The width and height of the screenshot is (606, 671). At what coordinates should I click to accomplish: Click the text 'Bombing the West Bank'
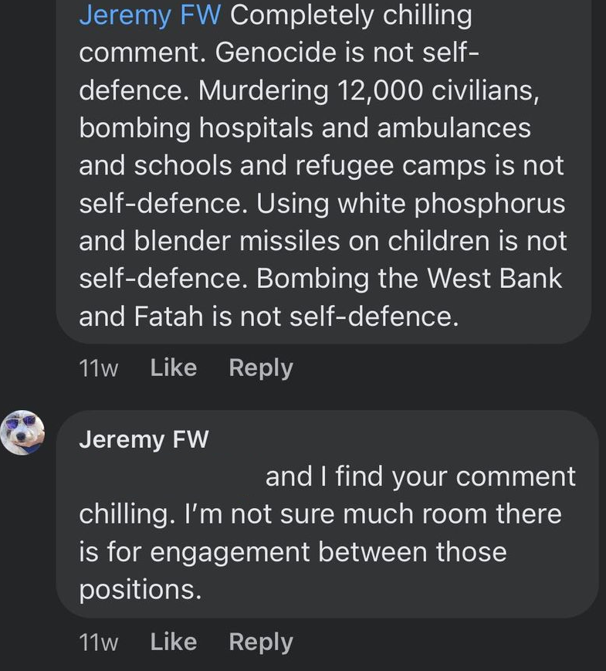(408, 279)
